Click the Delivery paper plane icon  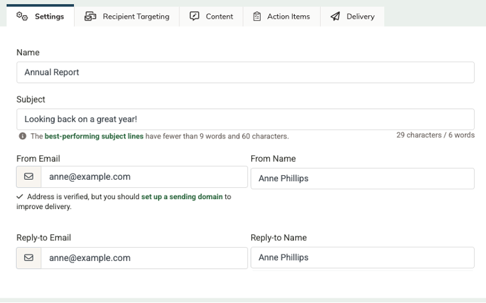coord(335,17)
